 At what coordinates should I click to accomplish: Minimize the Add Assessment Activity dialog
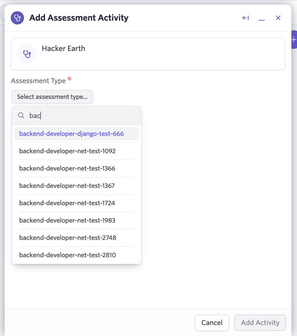click(262, 18)
